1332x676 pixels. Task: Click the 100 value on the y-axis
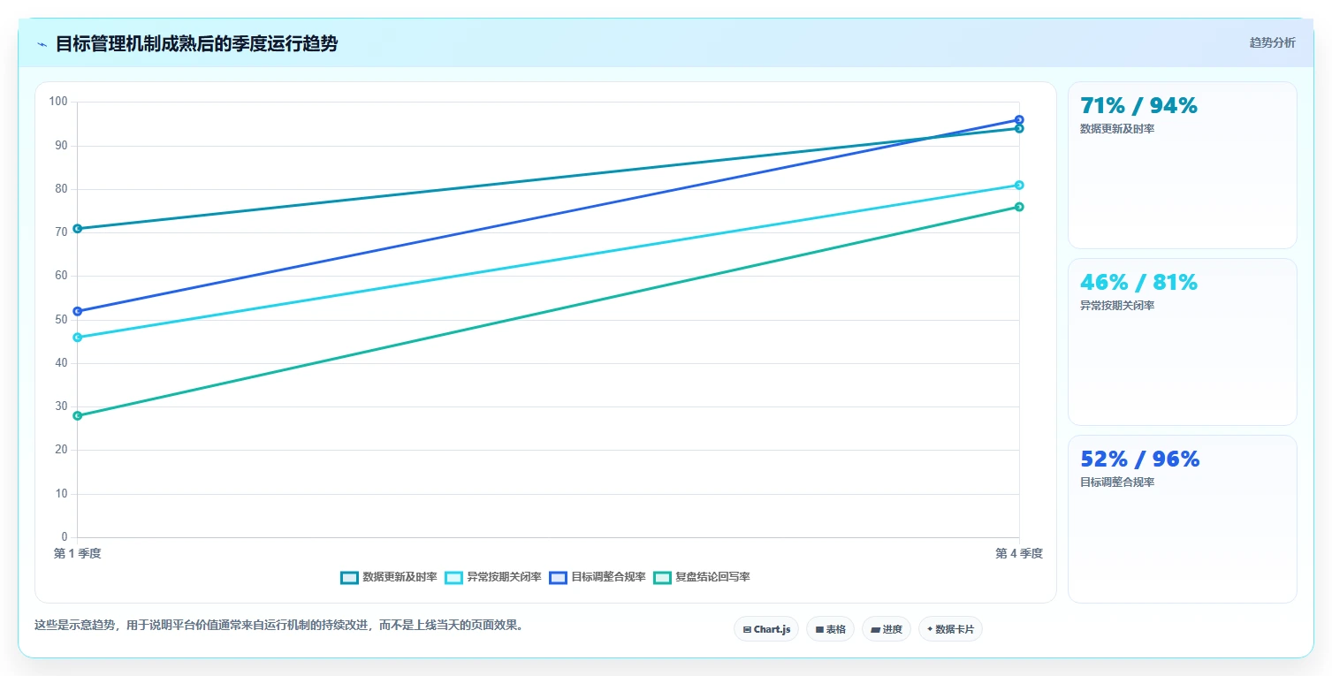[58, 102]
